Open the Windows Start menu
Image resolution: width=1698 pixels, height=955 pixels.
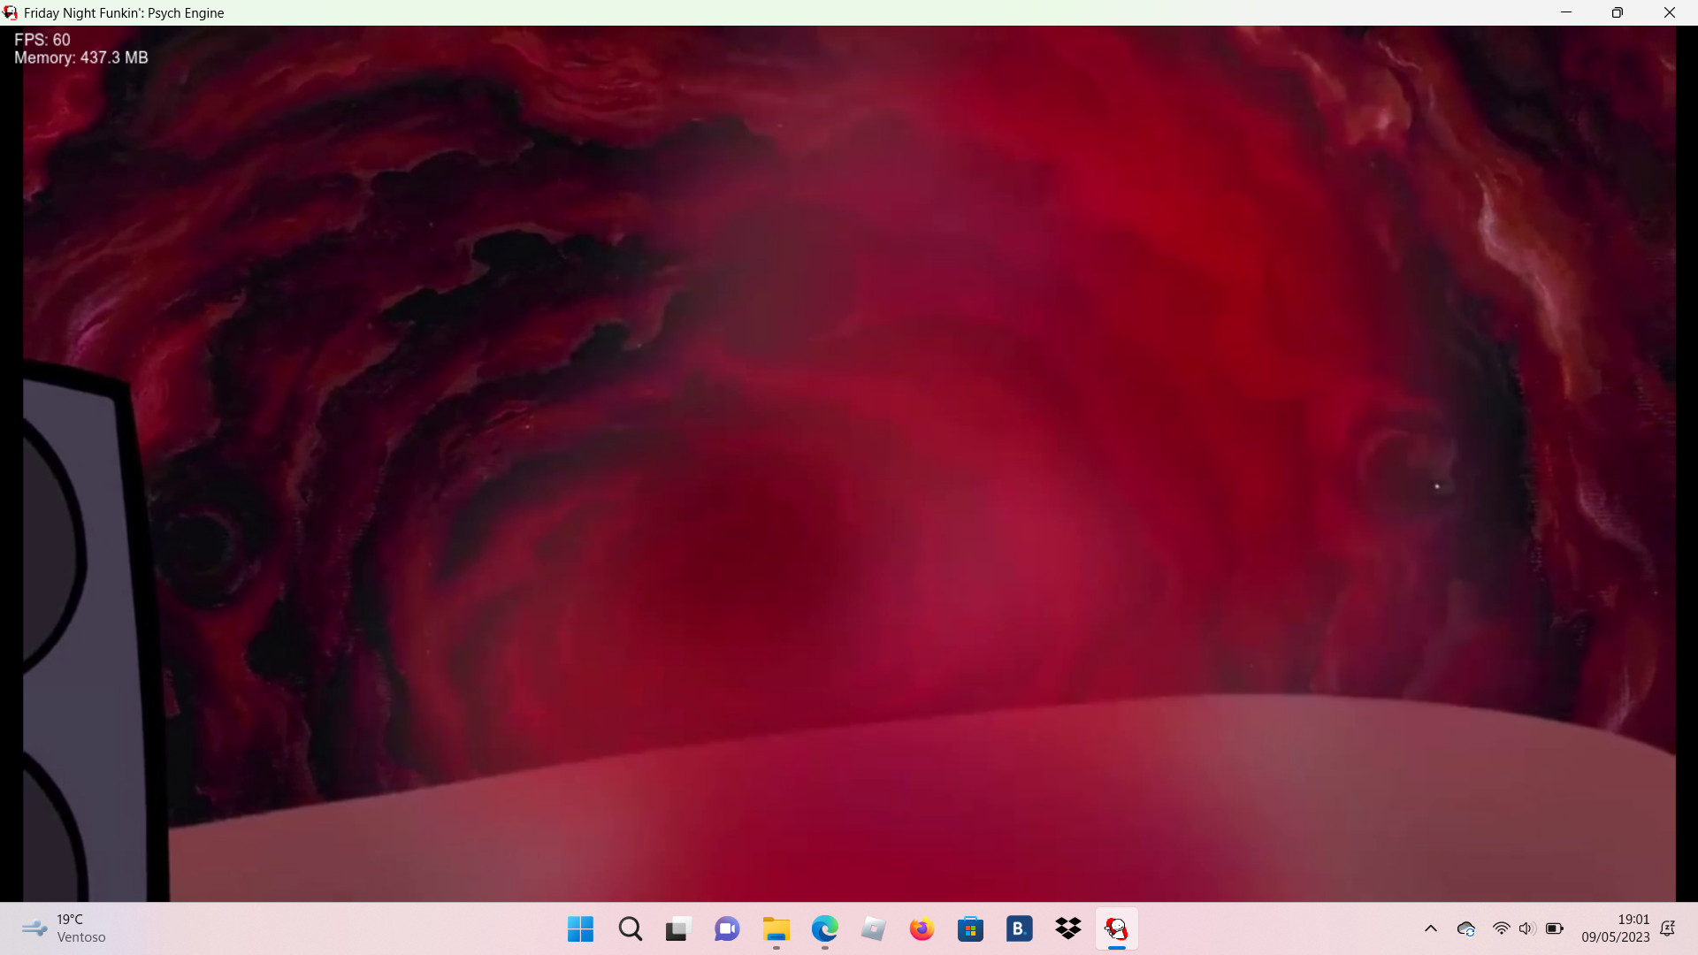580,928
